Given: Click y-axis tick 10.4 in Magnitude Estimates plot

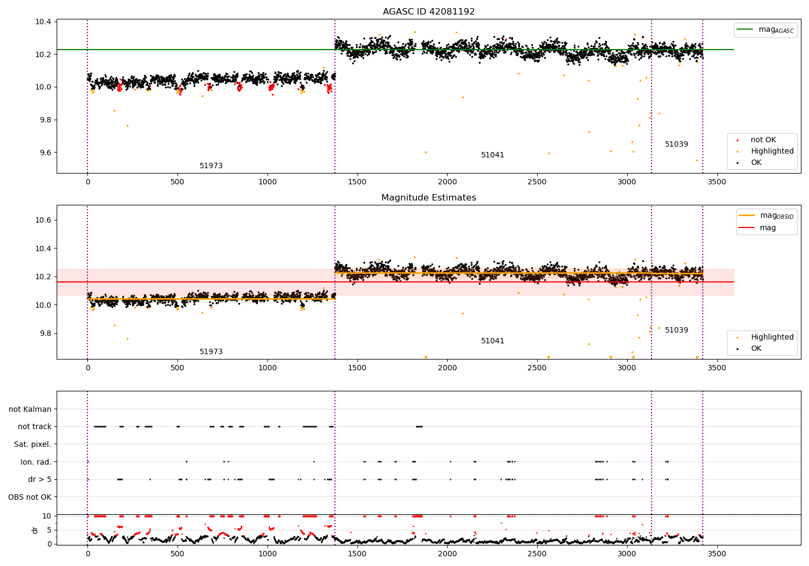Looking at the screenshot, I should point(43,249).
